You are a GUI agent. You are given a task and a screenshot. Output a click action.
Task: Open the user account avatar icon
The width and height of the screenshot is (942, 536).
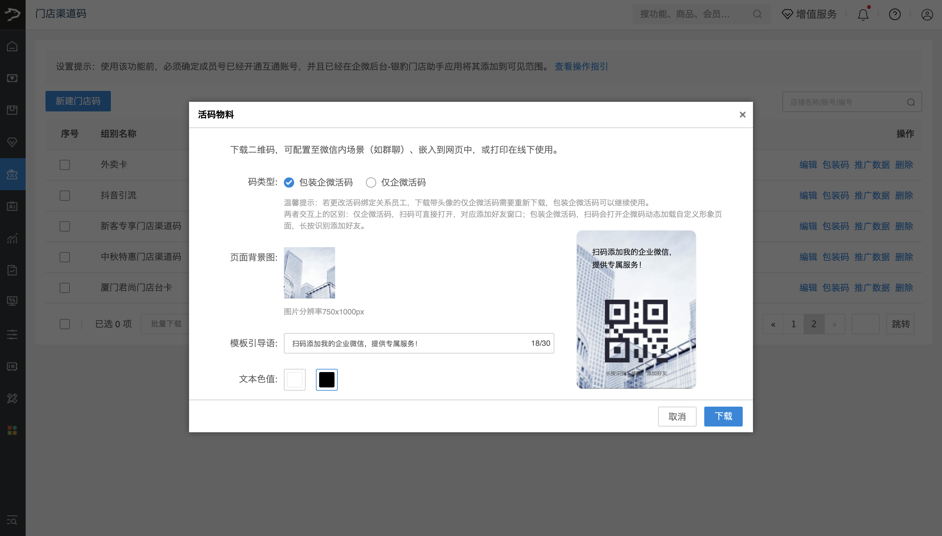(927, 14)
